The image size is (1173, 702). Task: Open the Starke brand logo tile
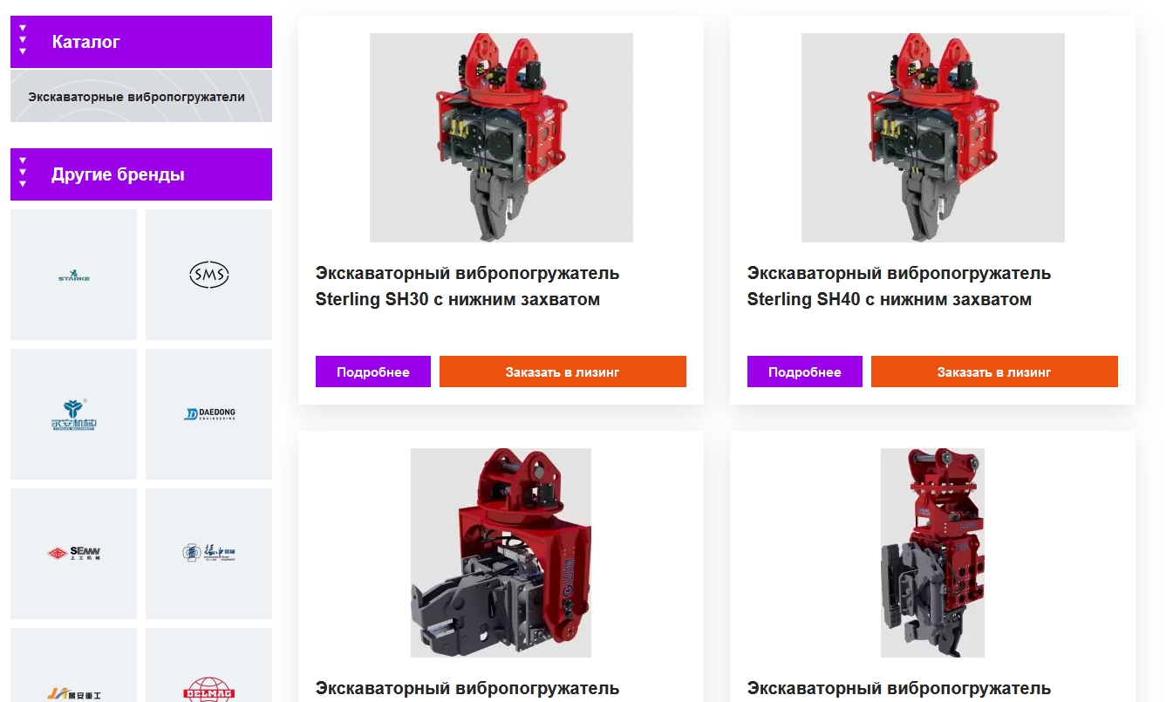click(73, 275)
